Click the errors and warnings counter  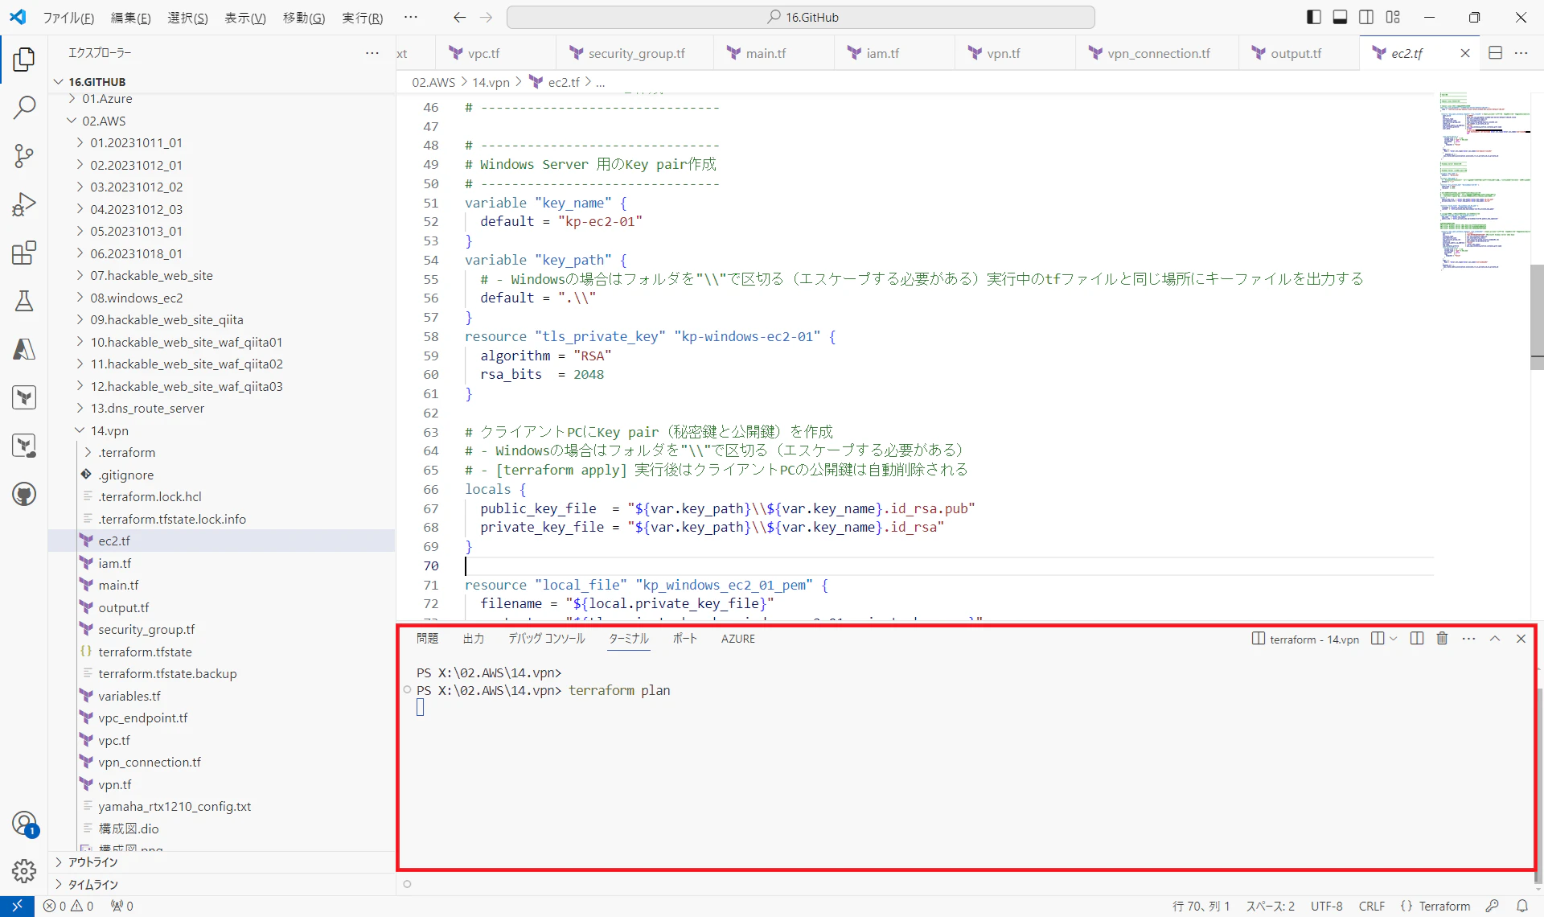point(68,906)
